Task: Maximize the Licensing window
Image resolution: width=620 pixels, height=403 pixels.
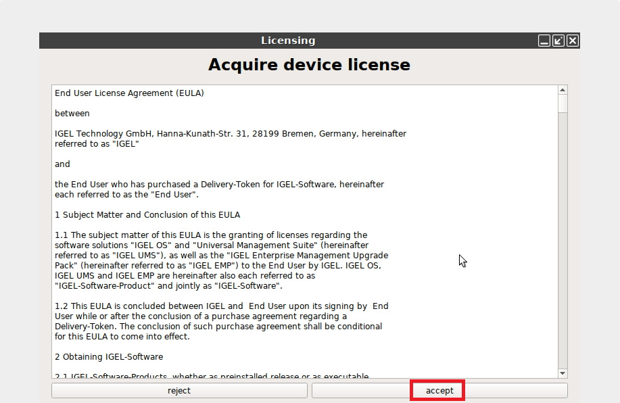Action: tap(558, 41)
